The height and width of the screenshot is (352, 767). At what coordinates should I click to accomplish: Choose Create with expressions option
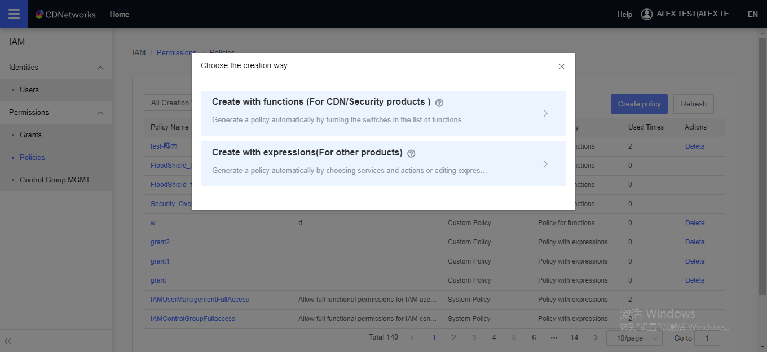(x=383, y=163)
